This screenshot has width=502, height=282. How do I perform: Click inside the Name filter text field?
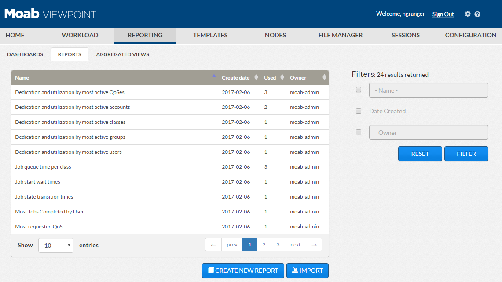pos(428,90)
